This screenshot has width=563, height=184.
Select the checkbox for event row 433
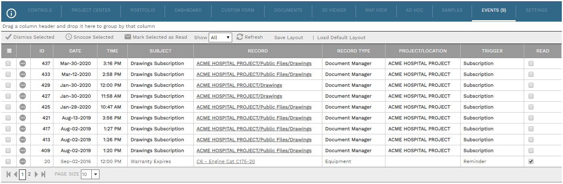[8, 74]
